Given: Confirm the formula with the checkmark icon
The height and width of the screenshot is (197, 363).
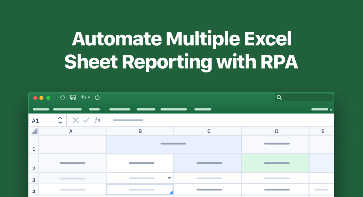Looking at the screenshot, I should click(86, 120).
